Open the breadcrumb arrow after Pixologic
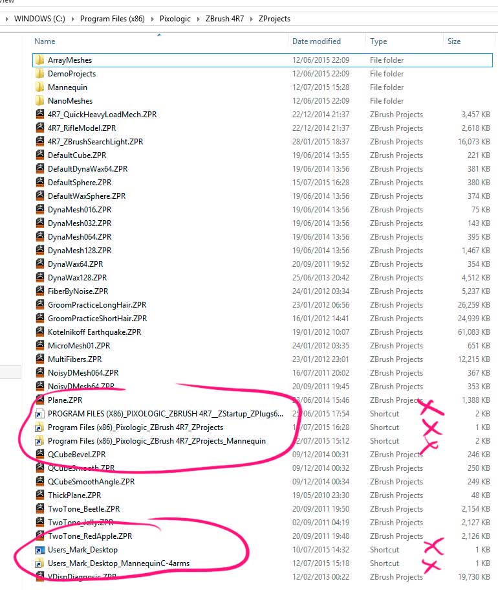This screenshot has height=590, width=498. pyautogui.click(x=198, y=18)
